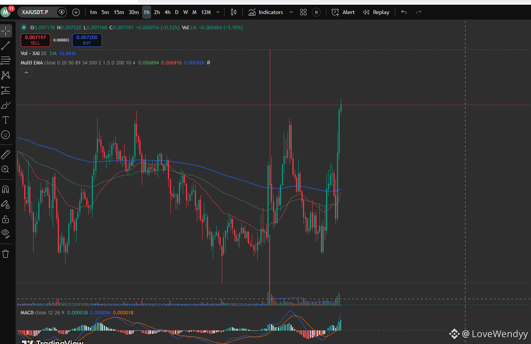
Task: Select the active 1h timeframe
Action: click(146, 12)
